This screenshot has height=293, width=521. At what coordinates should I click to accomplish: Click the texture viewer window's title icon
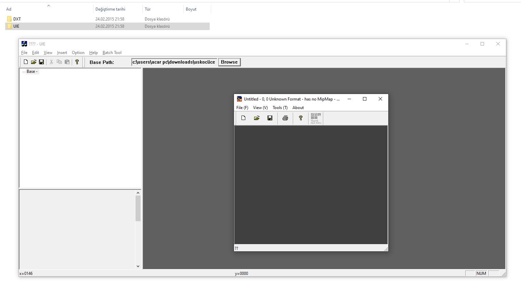point(239,99)
